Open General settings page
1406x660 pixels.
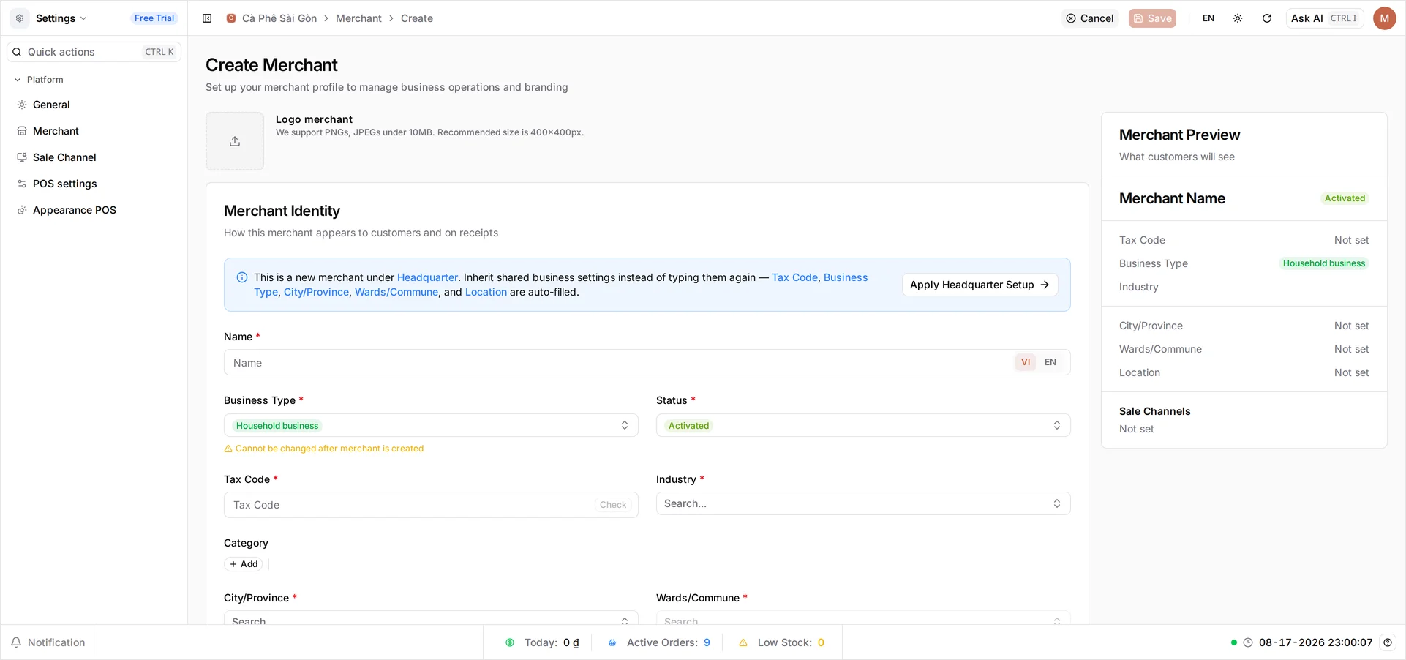pyautogui.click(x=94, y=105)
